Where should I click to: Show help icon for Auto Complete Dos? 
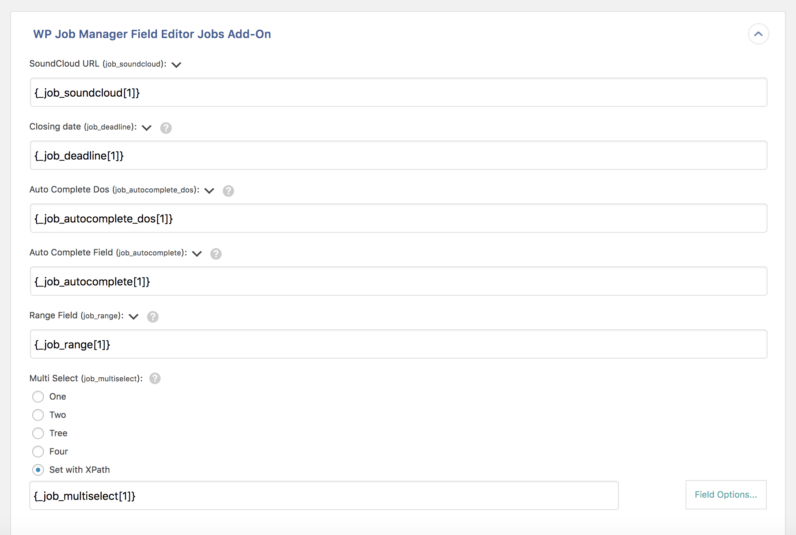228,191
